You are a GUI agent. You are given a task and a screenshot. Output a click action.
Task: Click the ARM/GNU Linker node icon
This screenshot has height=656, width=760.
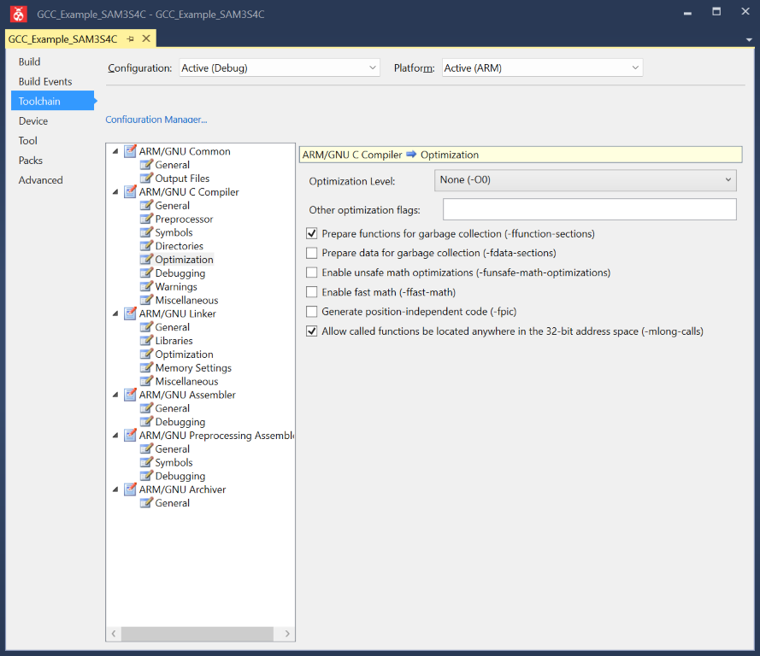coord(131,313)
